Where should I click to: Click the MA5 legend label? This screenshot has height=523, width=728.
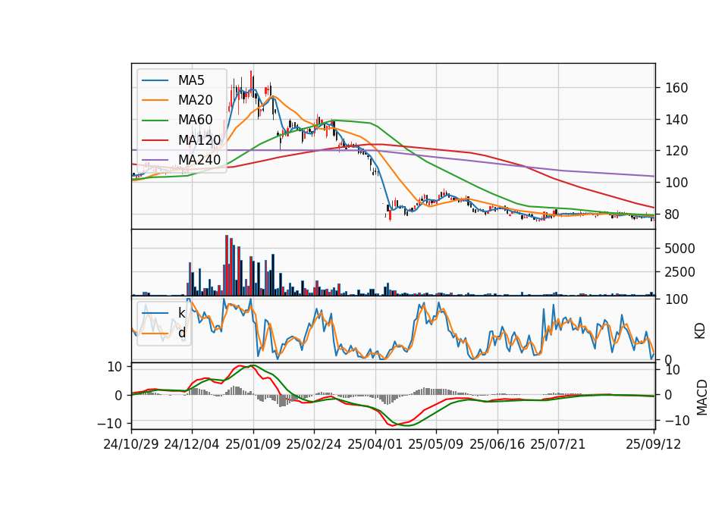point(191,80)
